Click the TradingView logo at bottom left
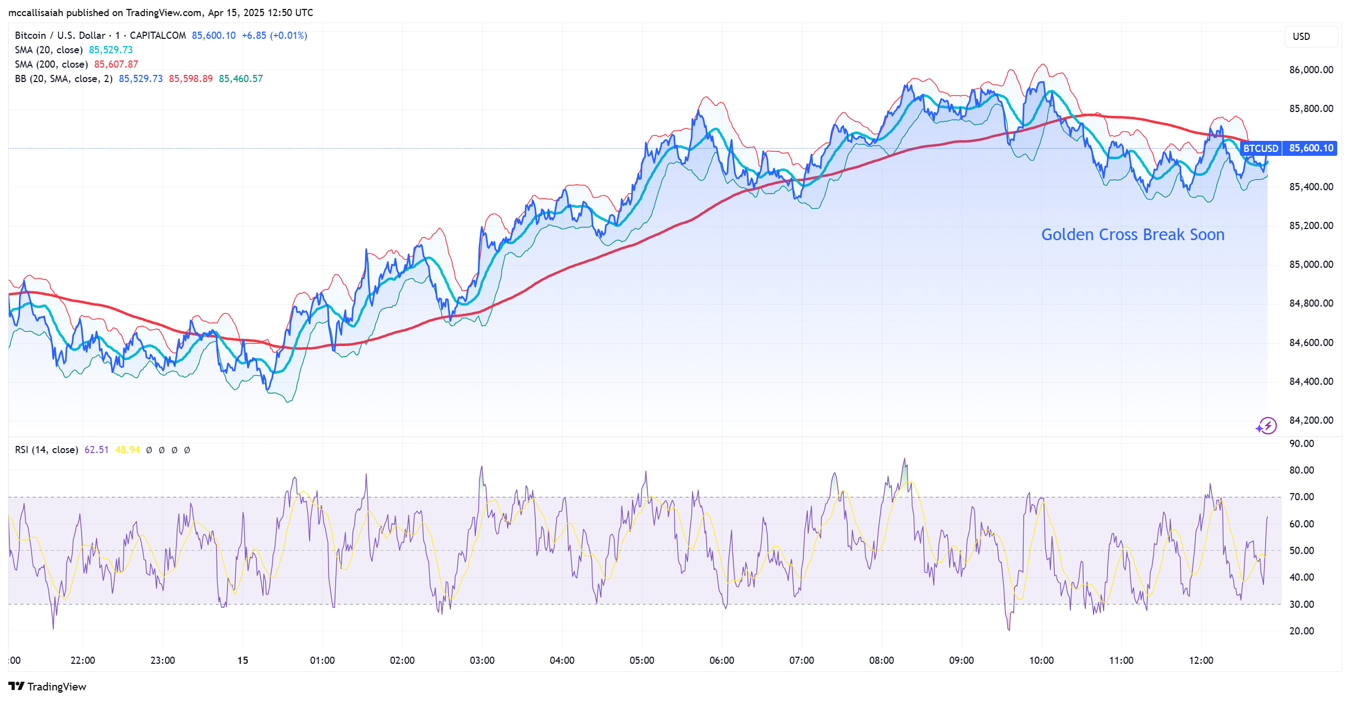The height and width of the screenshot is (701, 1350). click(x=48, y=687)
